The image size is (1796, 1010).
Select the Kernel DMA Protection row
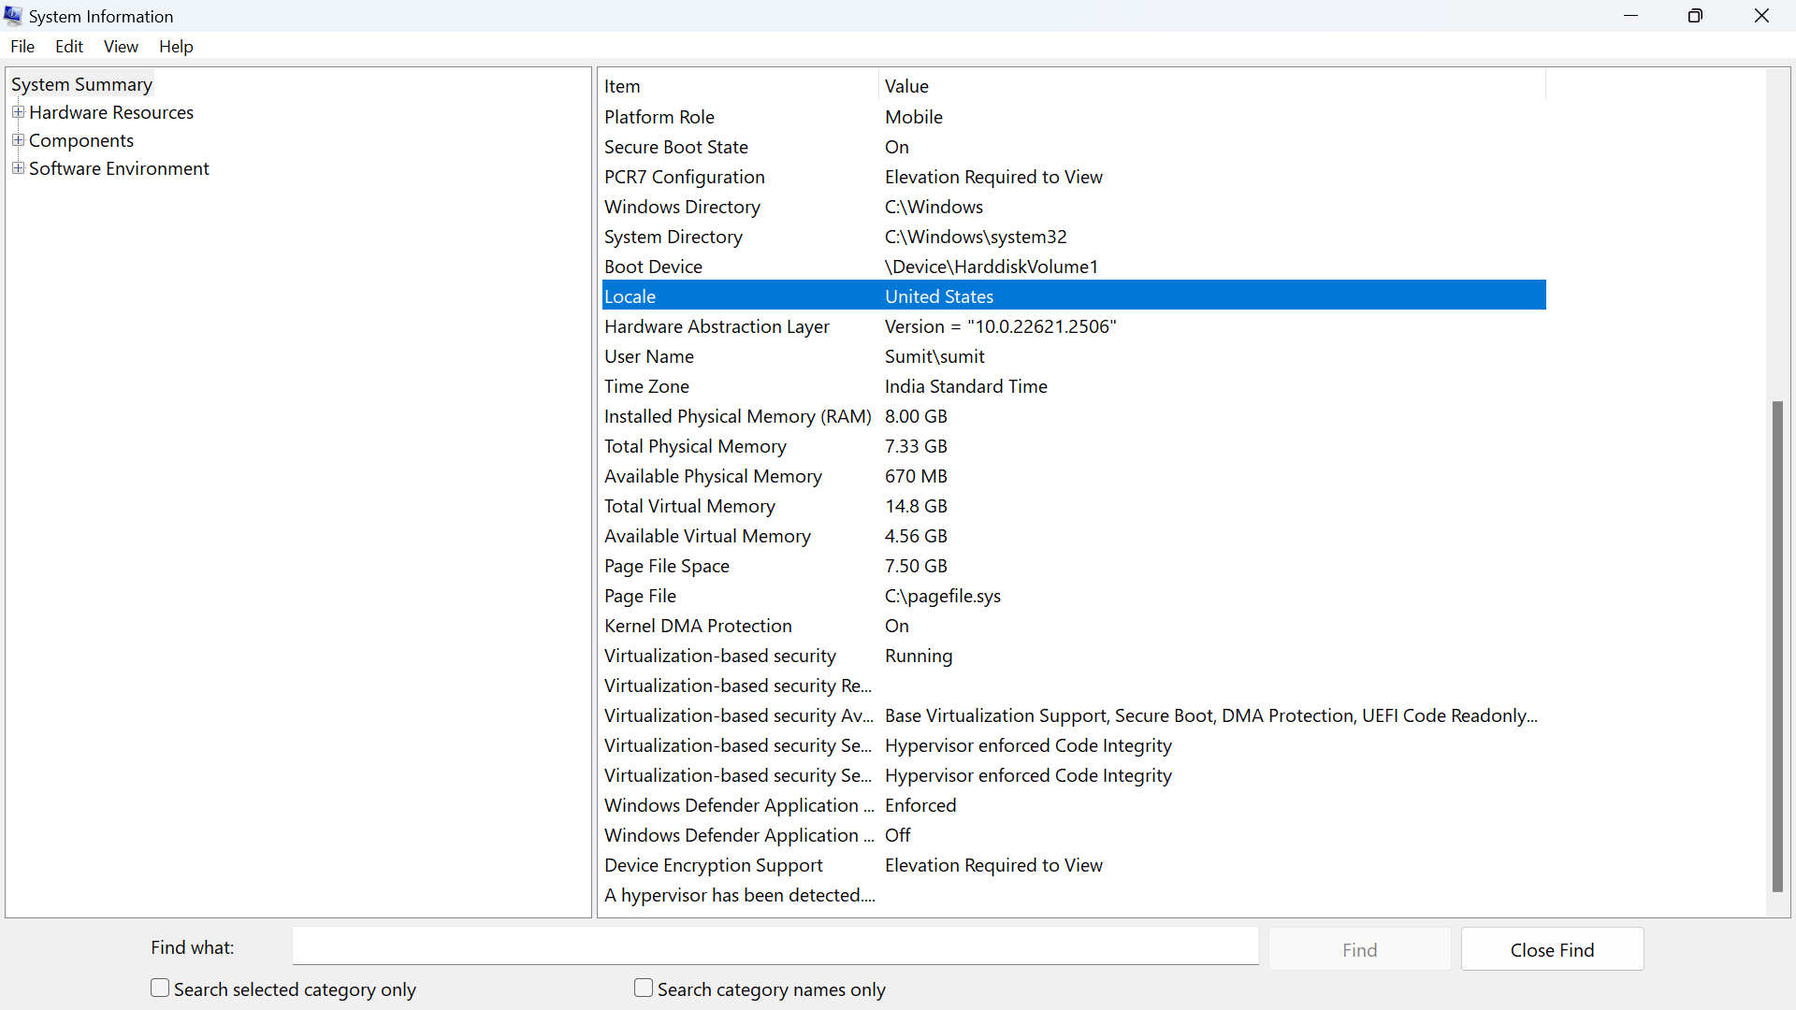pyautogui.click(x=1074, y=626)
